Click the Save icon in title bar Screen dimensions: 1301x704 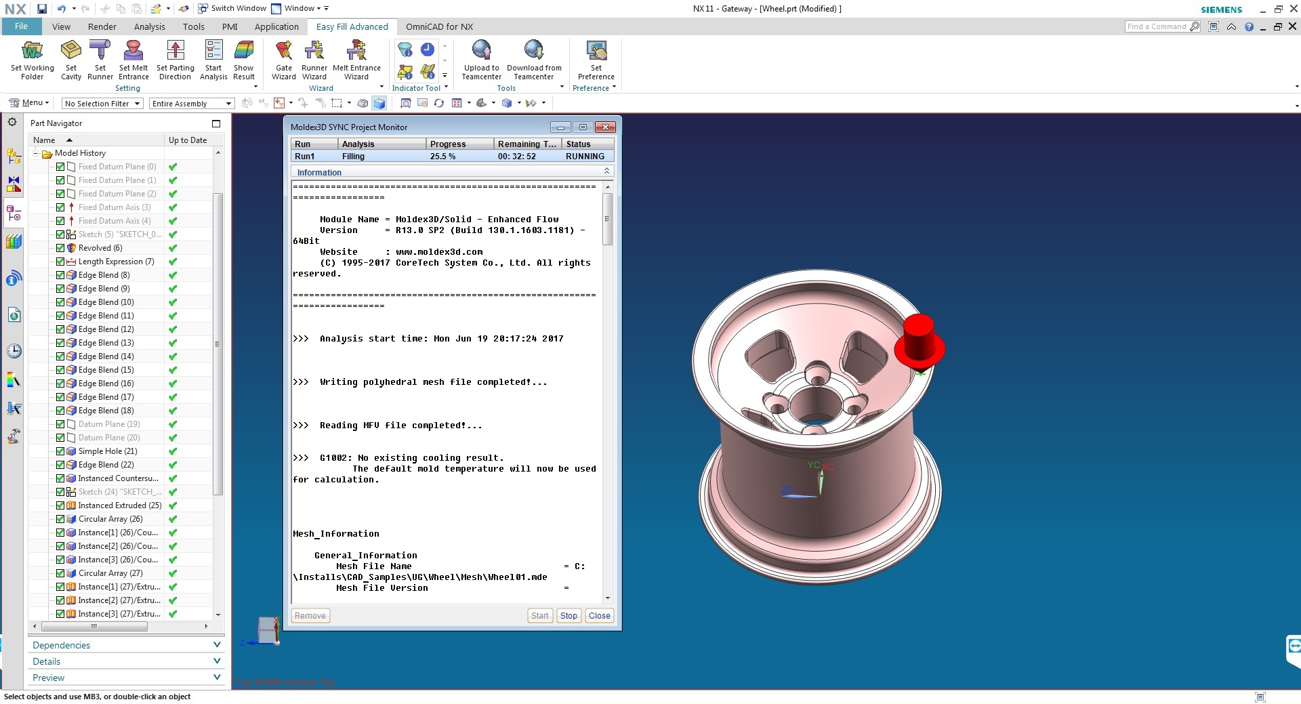42,9
